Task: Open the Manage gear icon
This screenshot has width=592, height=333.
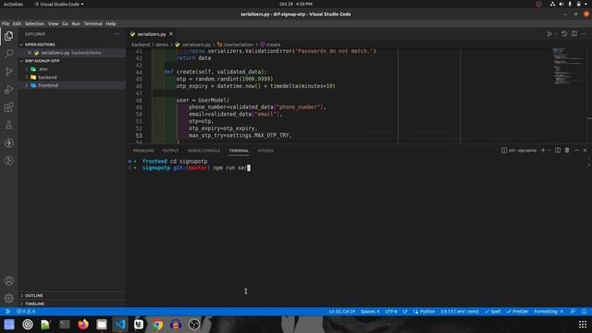Action: point(8,298)
